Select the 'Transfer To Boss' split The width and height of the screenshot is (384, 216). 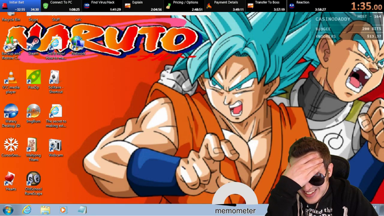point(266,6)
